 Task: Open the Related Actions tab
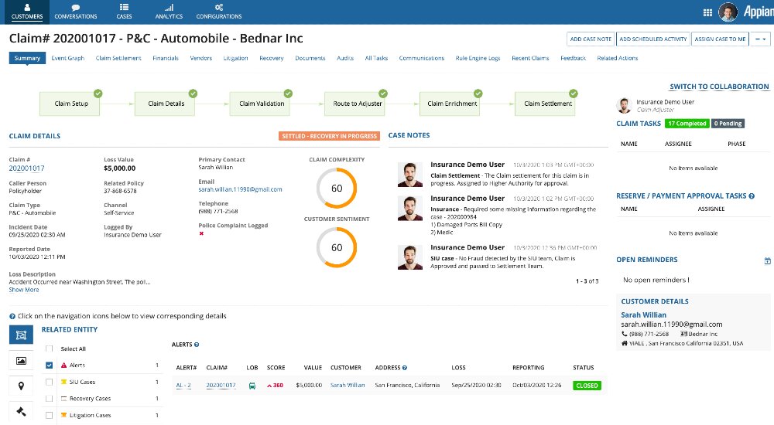point(617,58)
